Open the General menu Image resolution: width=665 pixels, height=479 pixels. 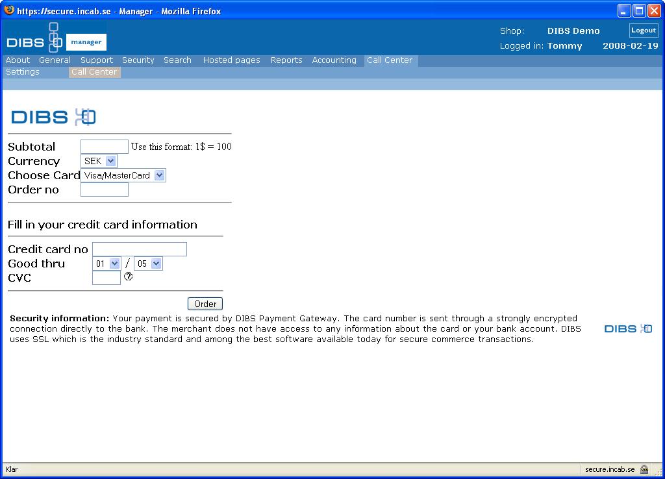click(x=55, y=60)
